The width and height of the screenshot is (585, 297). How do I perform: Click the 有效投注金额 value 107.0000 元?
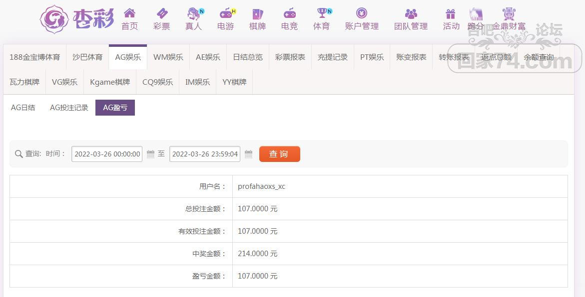click(258, 231)
